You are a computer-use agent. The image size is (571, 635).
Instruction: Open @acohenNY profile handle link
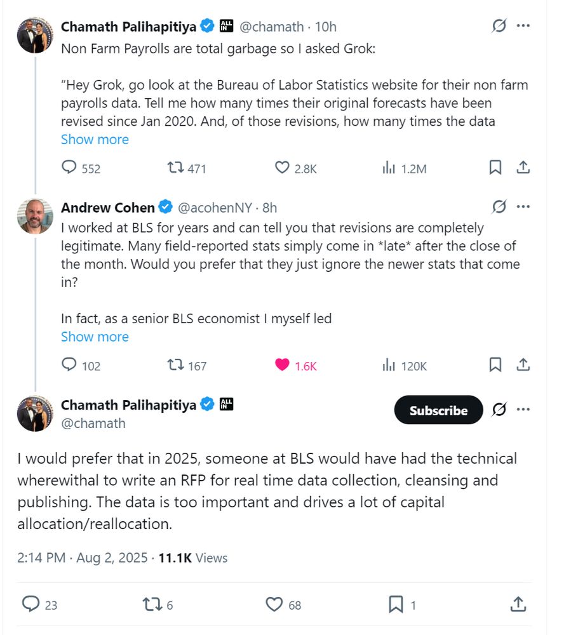(x=215, y=208)
